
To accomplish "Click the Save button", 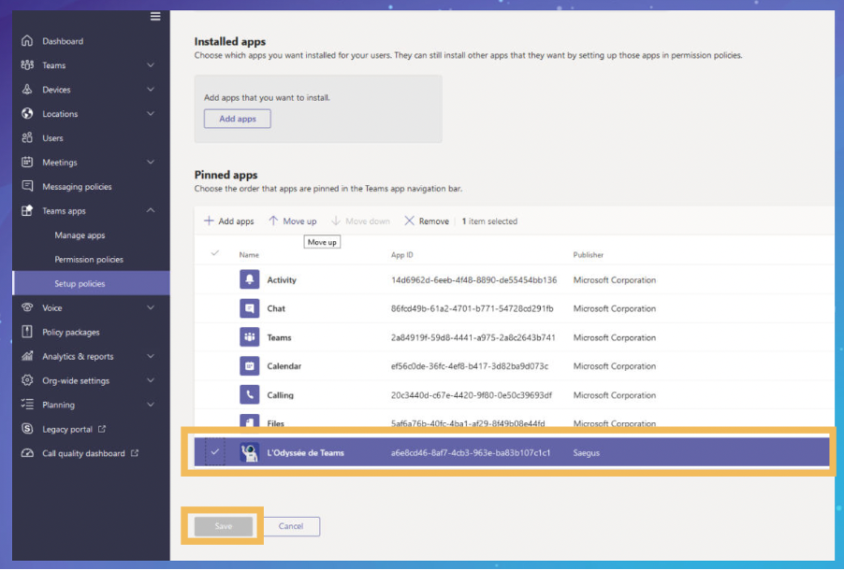I will click(x=224, y=526).
